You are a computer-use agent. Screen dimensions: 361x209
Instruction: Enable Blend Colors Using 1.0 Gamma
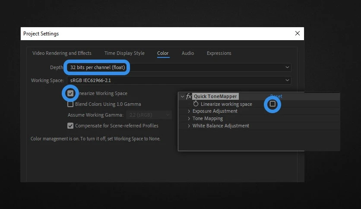pos(70,104)
